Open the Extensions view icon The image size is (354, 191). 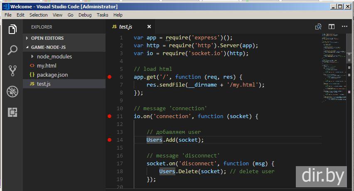pos(12,112)
